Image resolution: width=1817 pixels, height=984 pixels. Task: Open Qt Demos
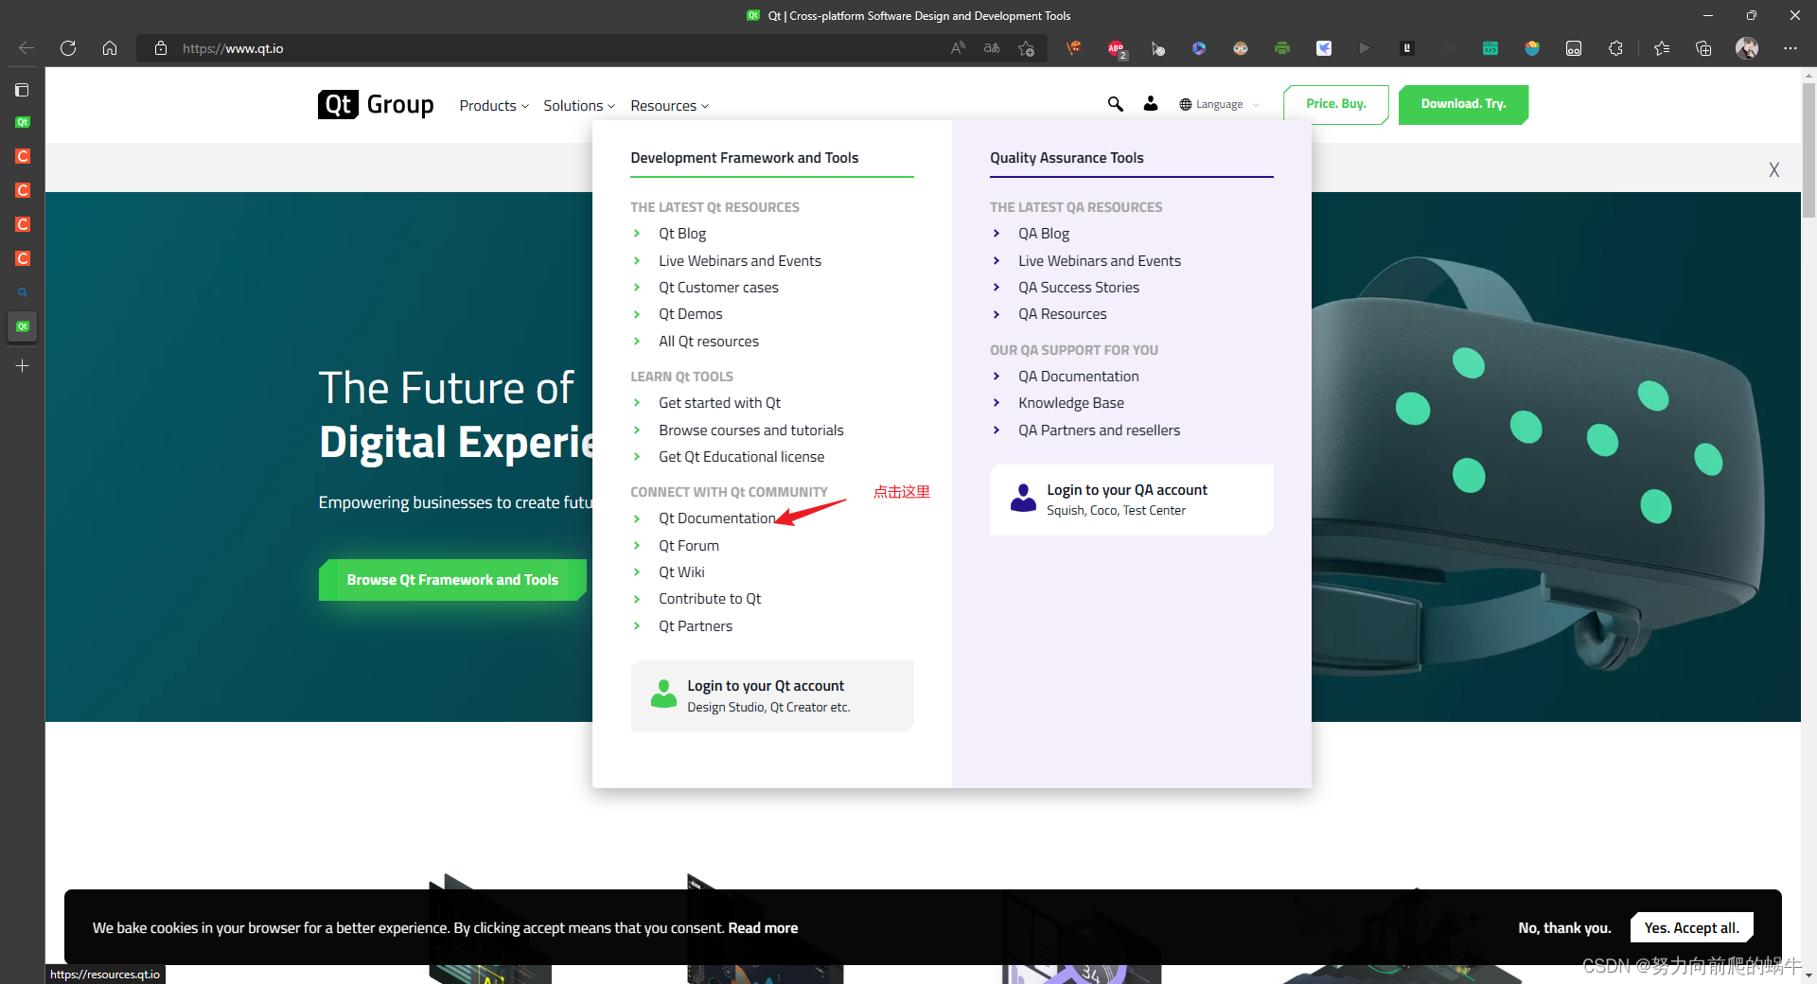pyautogui.click(x=691, y=314)
